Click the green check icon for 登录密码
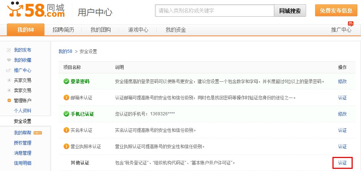This screenshot has width=361, height=171. point(66,81)
